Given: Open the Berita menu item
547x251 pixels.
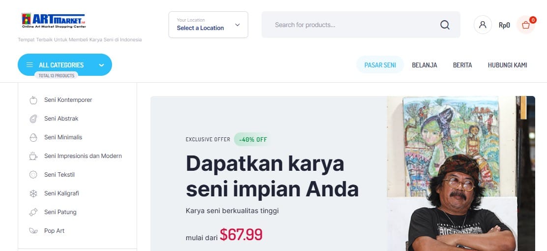Looking at the screenshot, I should [462, 65].
